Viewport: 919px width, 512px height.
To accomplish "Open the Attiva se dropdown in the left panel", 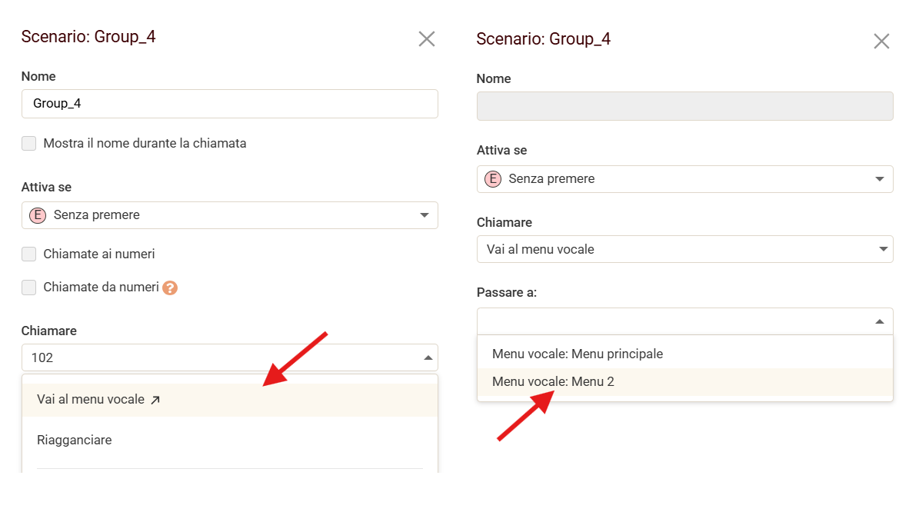I will 229,215.
